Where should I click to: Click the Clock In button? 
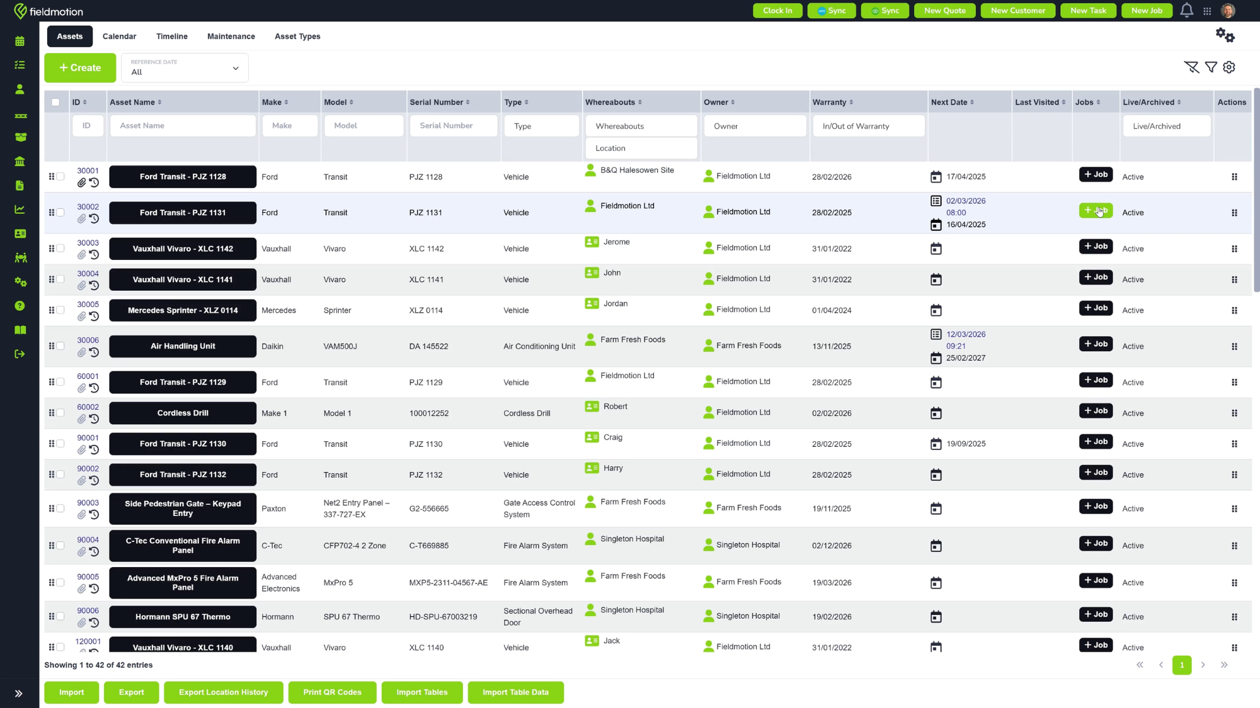(x=777, y=11)
